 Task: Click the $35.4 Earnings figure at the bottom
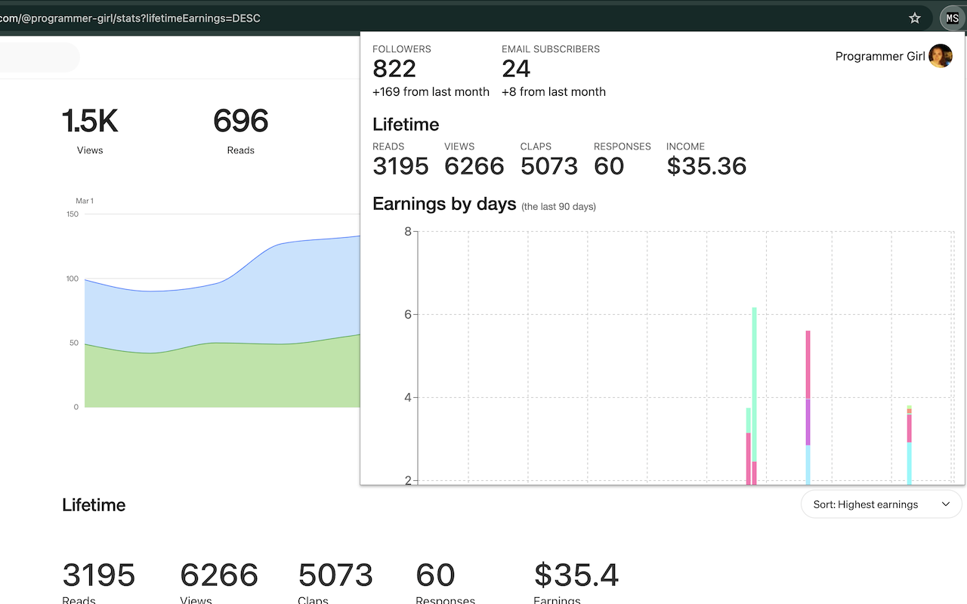click(x=576, y=575)
